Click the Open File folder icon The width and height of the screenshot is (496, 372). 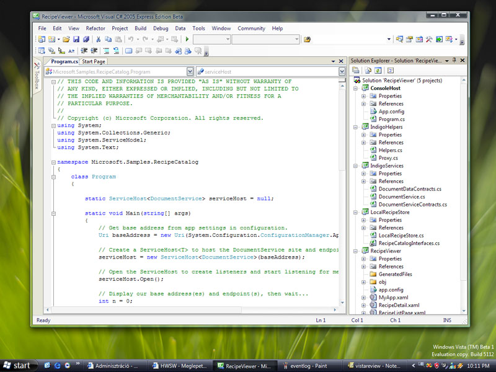point(66,39)
